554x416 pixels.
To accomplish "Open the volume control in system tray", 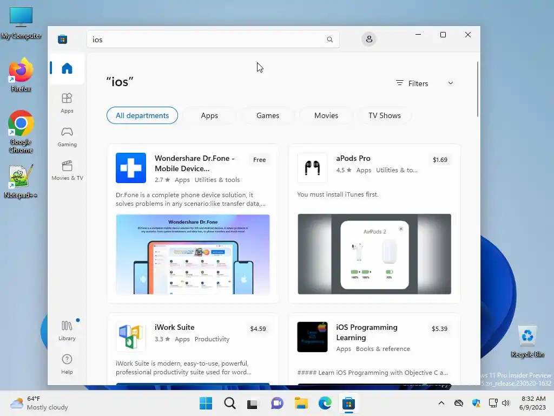I will pos(506,403).
